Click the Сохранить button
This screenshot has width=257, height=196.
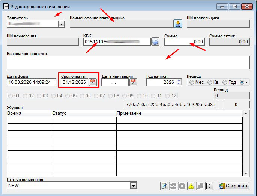click(234, 186)
